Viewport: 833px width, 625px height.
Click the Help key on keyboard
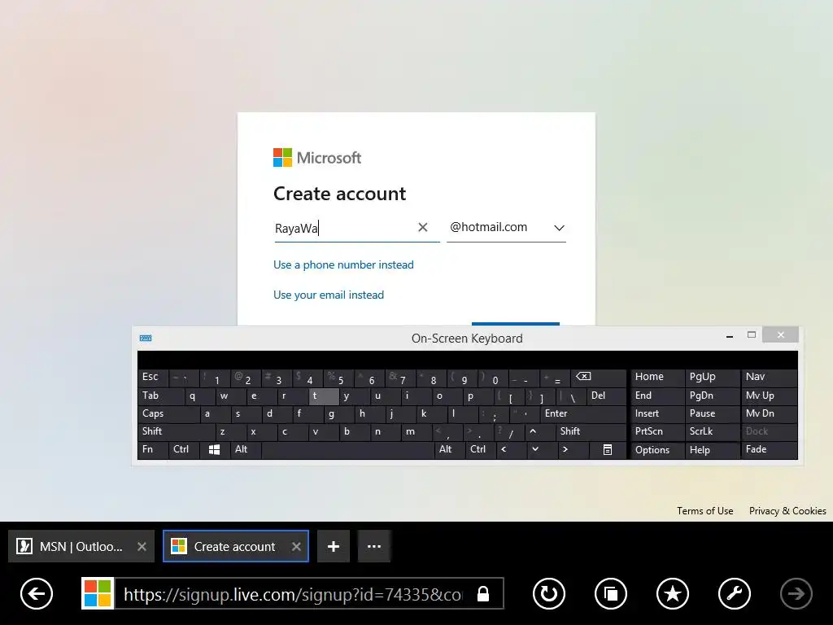pyautogui.click(x=712, y=450)
